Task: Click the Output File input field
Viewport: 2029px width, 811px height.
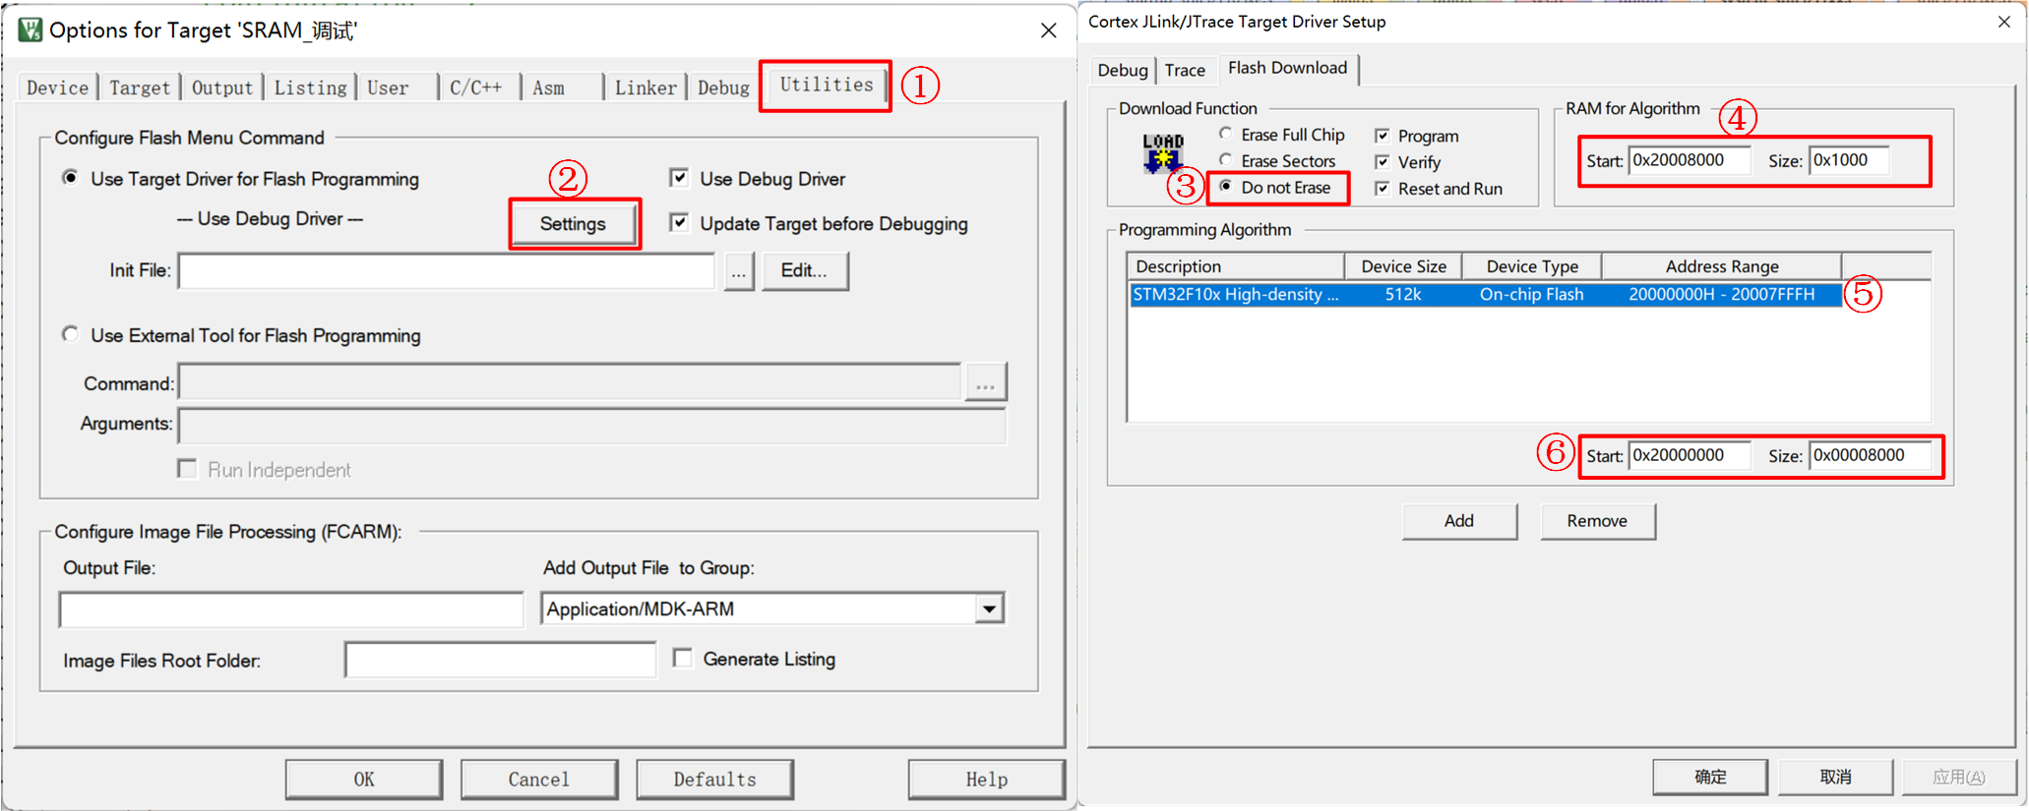Action: (x=291, y=609)
